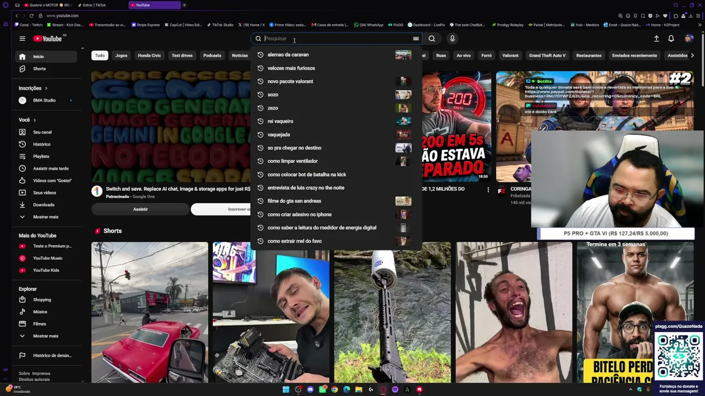Open the YouTube guide hamburger menu
Viewport: 705px width, 396px height.
click(x=22, y=38)
